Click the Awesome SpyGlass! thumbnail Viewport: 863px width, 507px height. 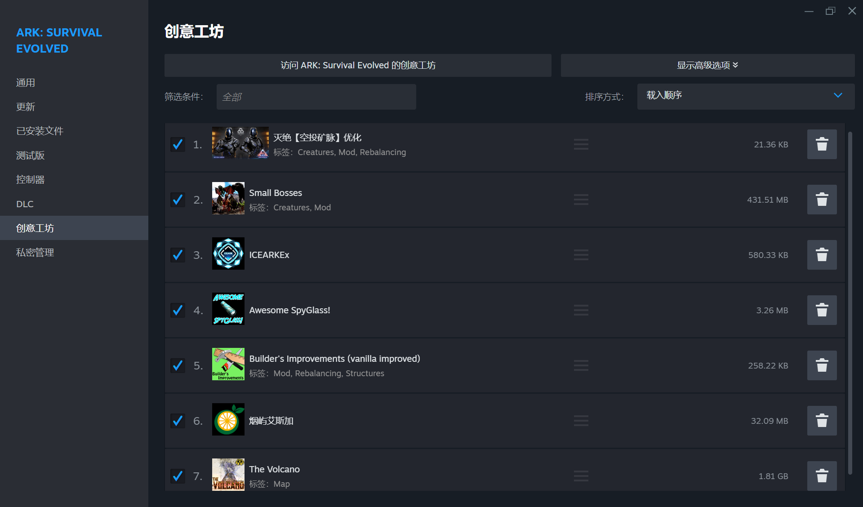point(228,309)
